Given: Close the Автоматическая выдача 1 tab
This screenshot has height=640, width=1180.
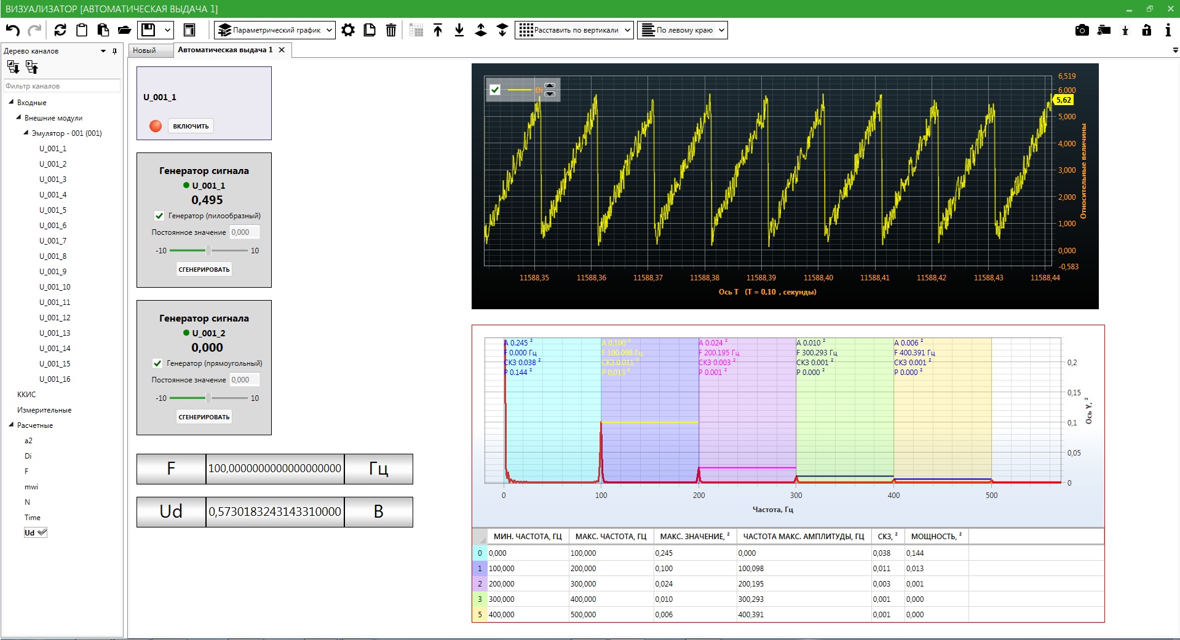Looking at the screenshot, I should (x=282, y=50).
